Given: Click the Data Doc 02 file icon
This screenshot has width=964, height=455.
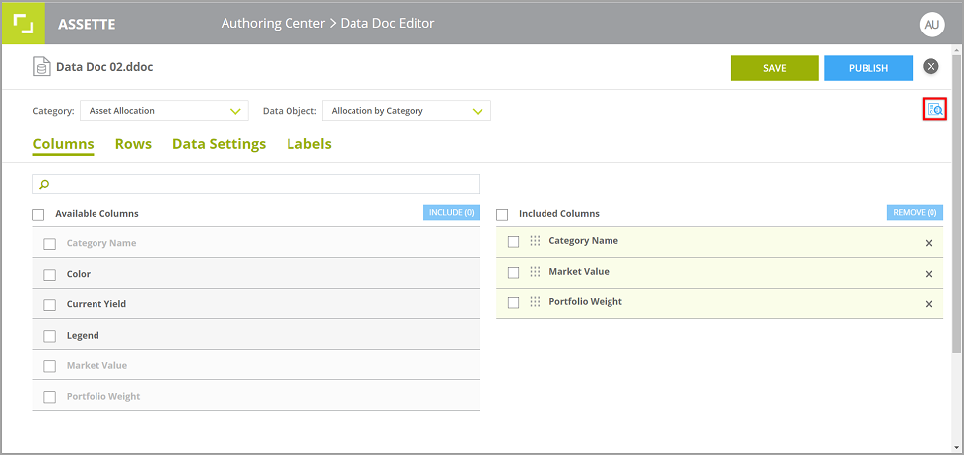Looking at the screenshot, I should (41, 66).
